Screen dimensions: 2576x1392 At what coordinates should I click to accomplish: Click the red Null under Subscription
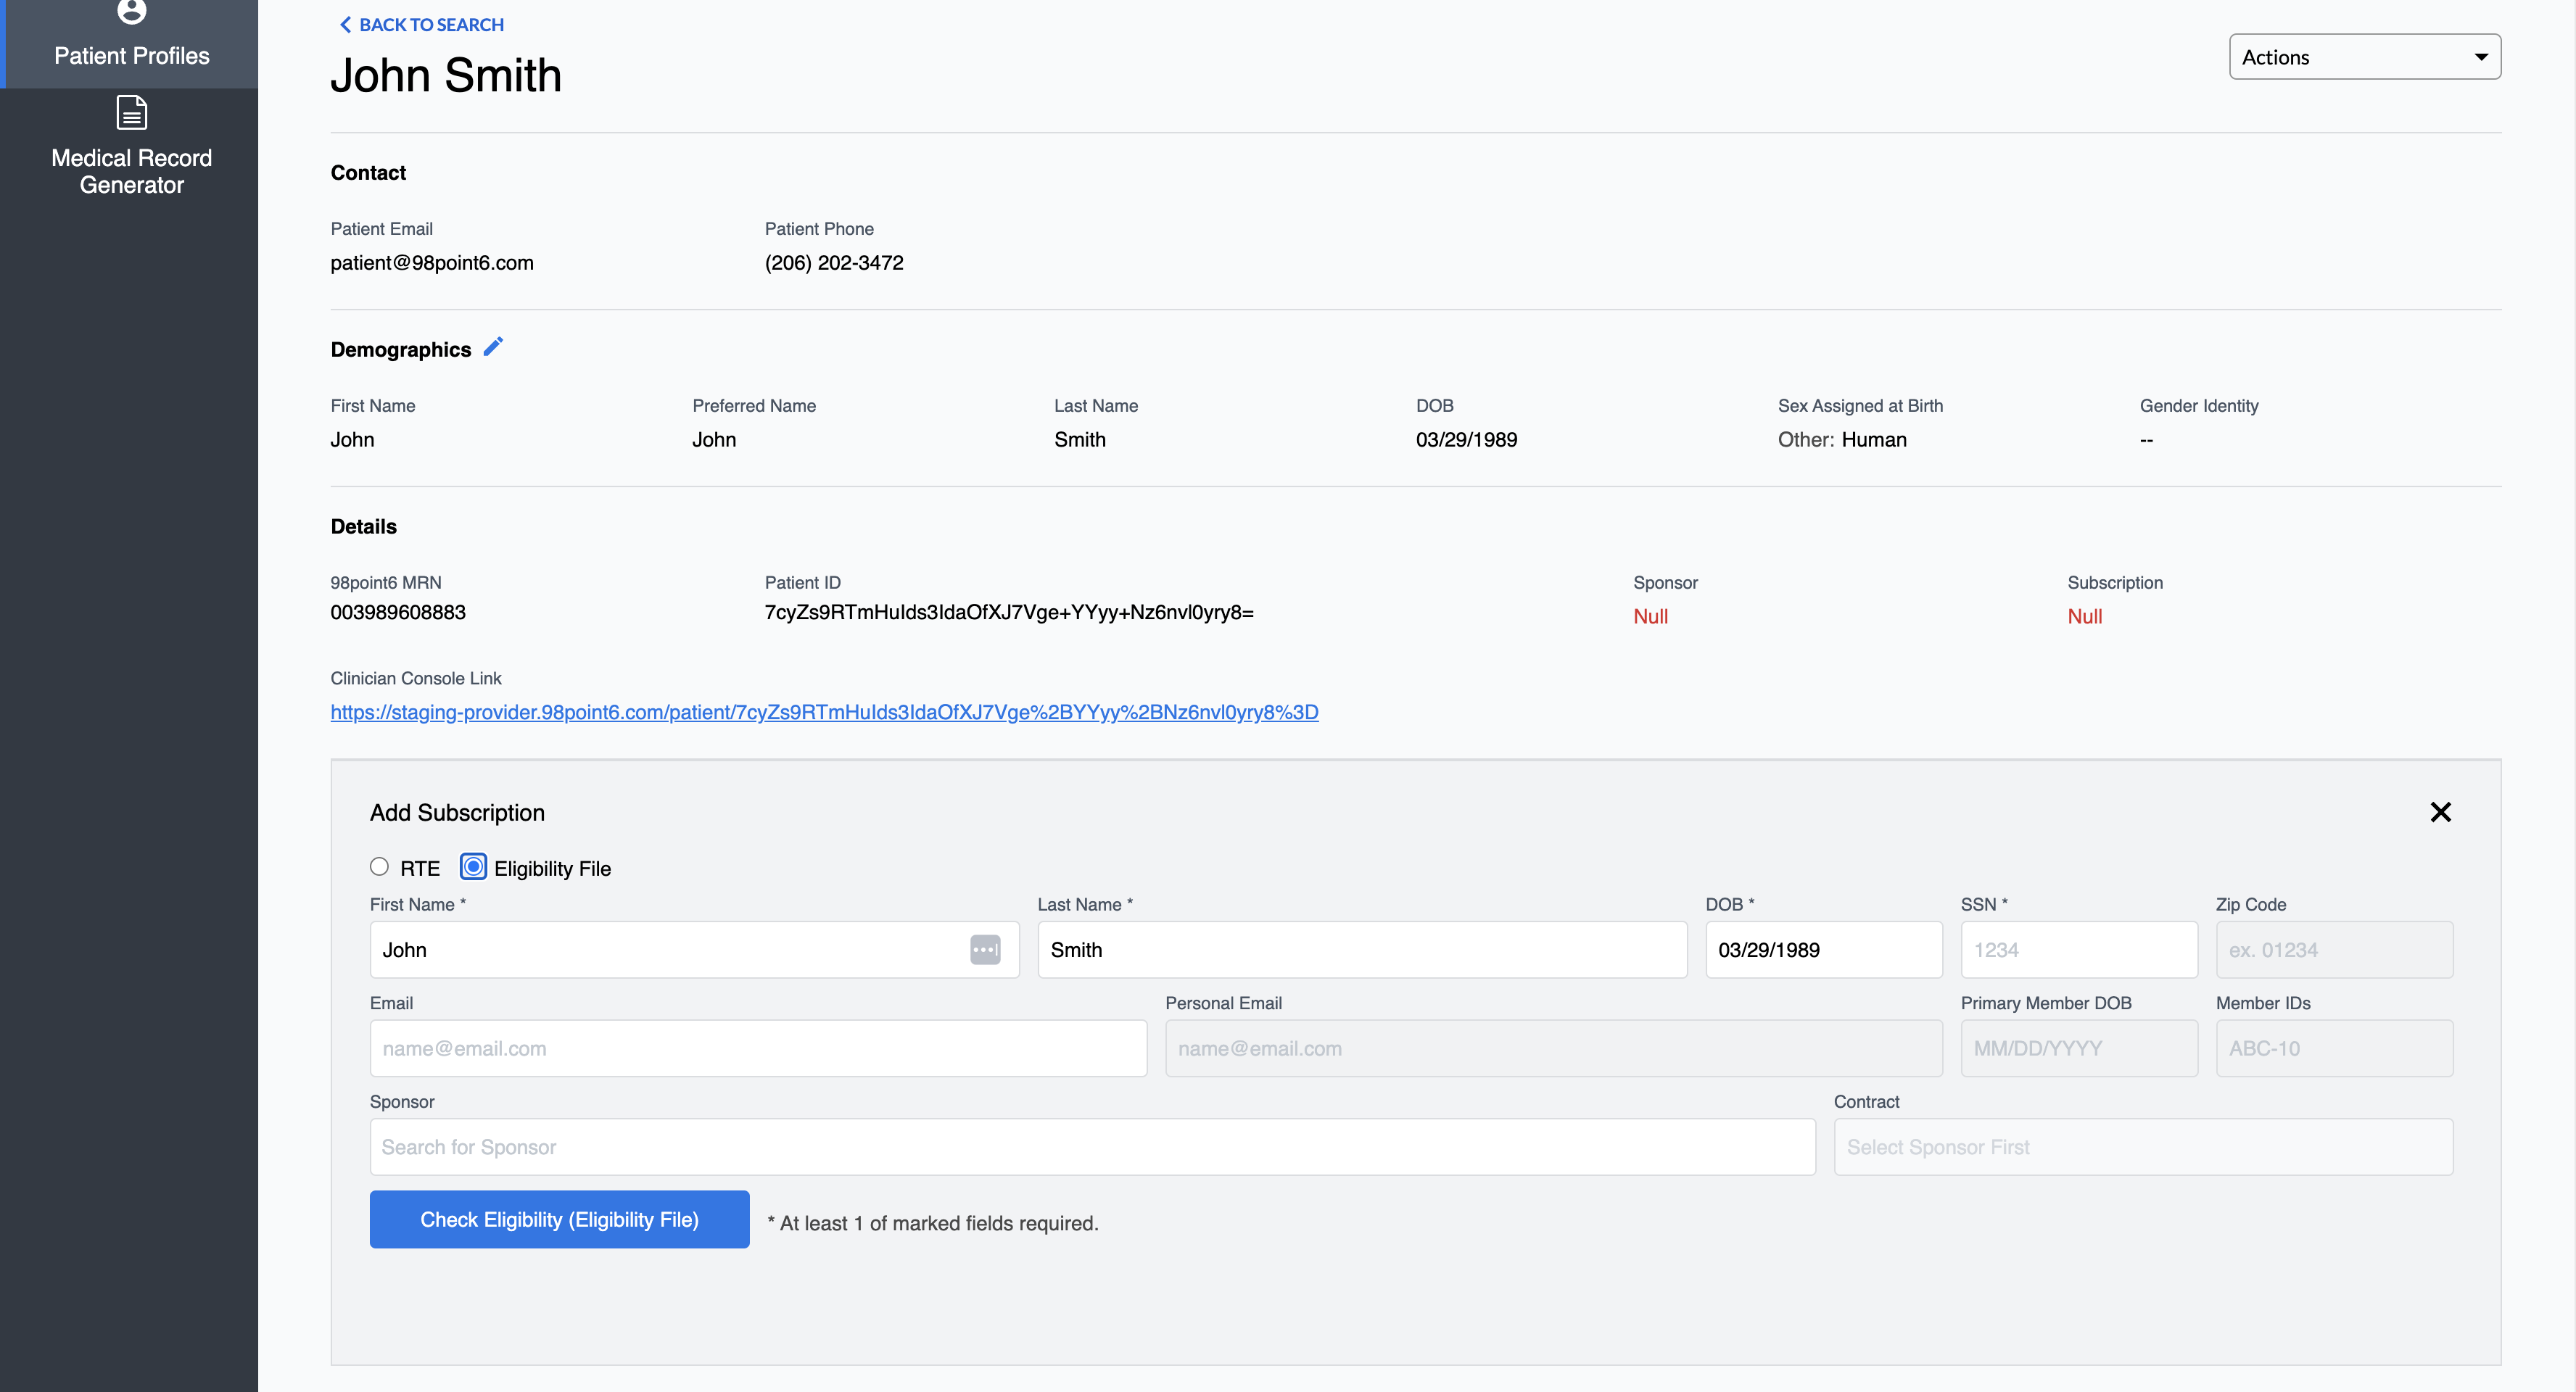2085,616
